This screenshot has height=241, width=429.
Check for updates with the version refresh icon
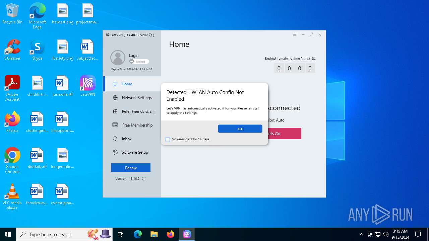point(144,179)
